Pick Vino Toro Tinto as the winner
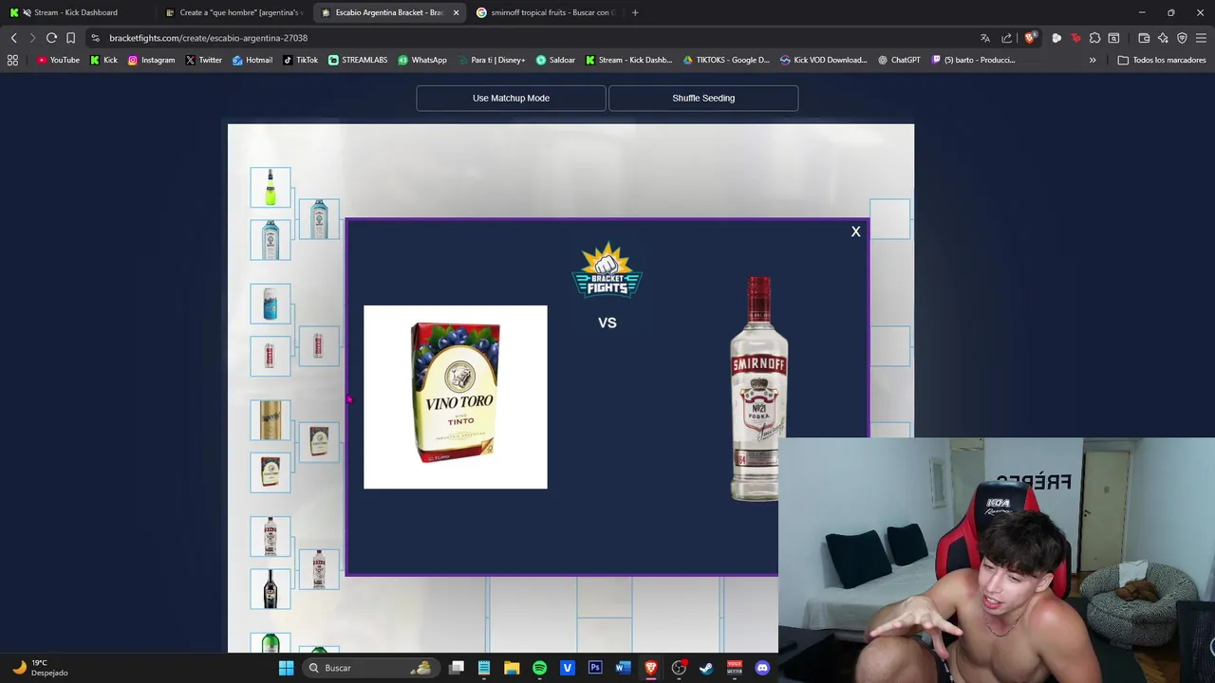The height and width of the screenshot is (683, 1215). [456, 397]
